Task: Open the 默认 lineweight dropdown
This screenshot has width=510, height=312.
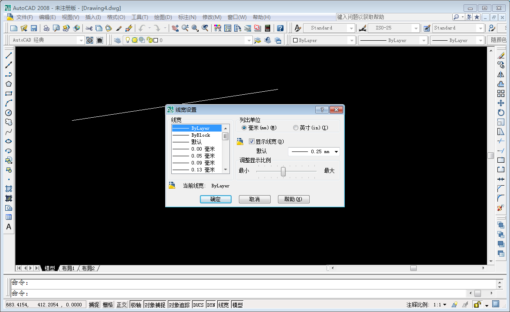Action: click(336, 151)
